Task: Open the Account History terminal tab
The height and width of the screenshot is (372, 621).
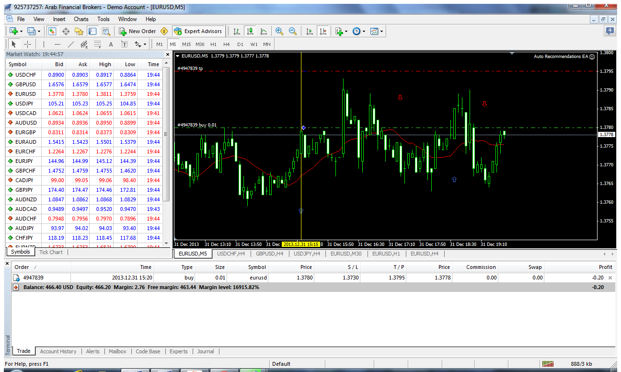Action: coord(58,351)
